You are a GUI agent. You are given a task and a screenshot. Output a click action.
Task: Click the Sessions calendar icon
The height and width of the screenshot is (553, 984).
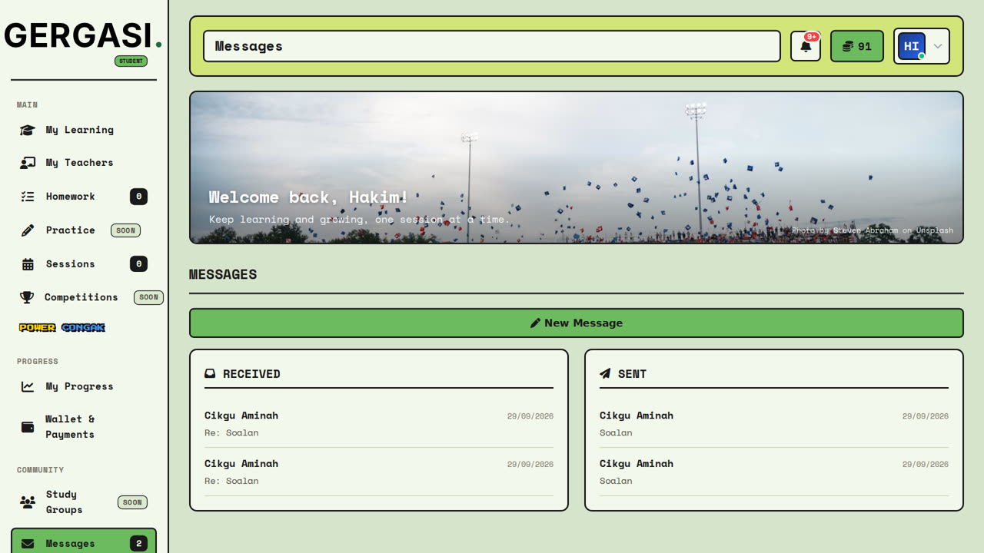click(x=28, y=264)
